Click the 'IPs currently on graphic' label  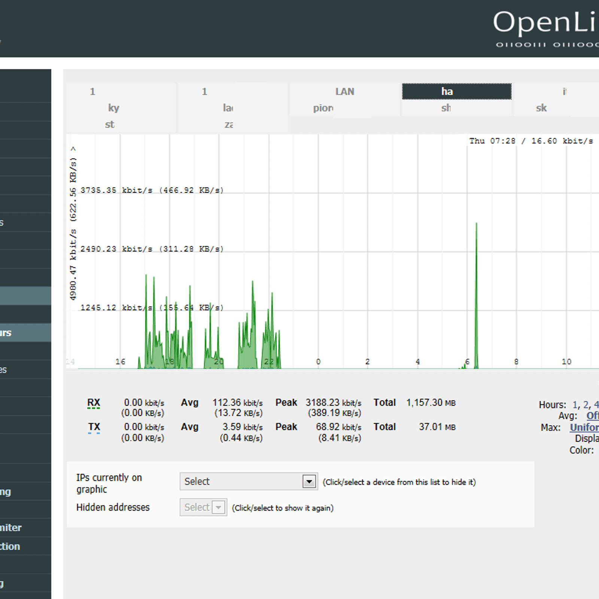(109, 483)
